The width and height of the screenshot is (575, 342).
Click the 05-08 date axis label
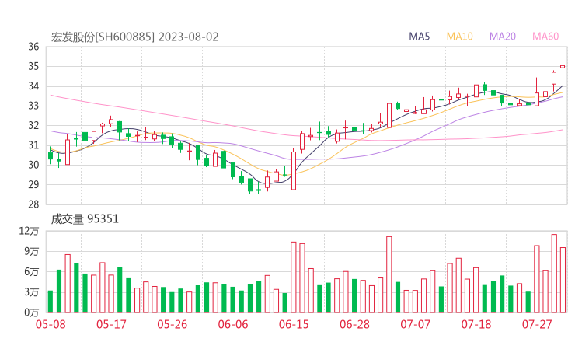[51, 324]
